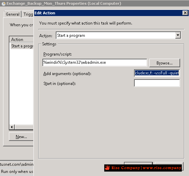The width and height of the screenshot is (189, 176).
Task: Click the Program/script path field
Action: tap(95, 62)
